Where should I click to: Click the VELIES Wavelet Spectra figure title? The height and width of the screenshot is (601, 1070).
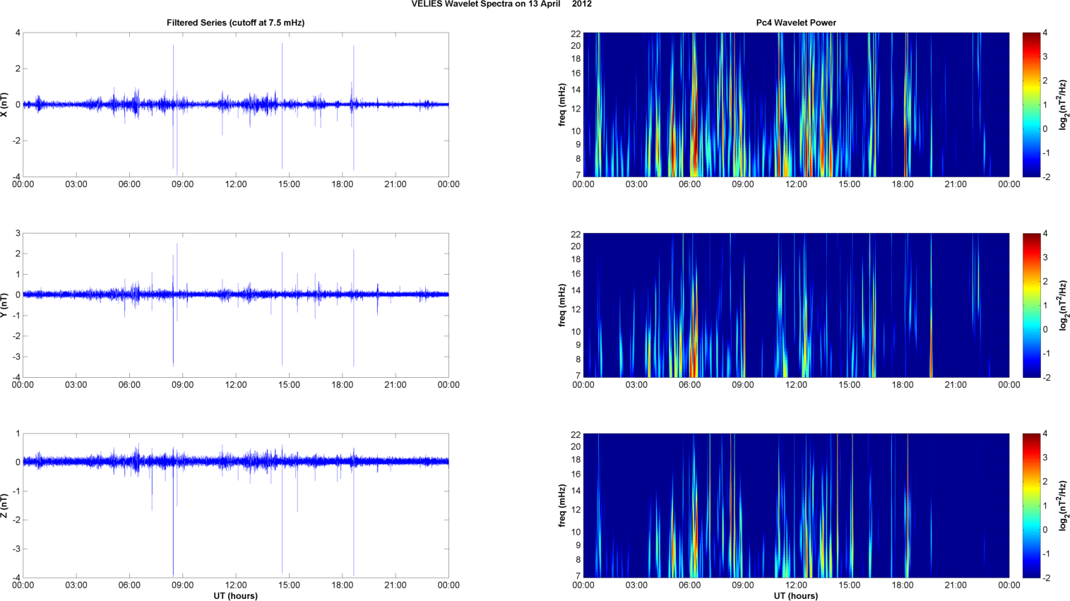click(501, 4)
